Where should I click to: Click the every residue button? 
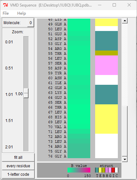18,166
